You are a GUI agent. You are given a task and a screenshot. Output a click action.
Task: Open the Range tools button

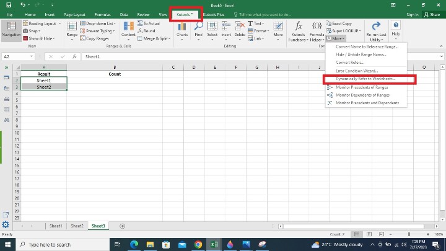point(72,30)
